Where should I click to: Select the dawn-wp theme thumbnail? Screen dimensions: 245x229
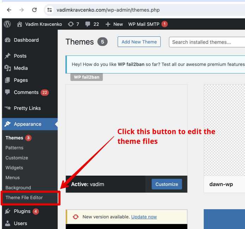pos(225,130)
